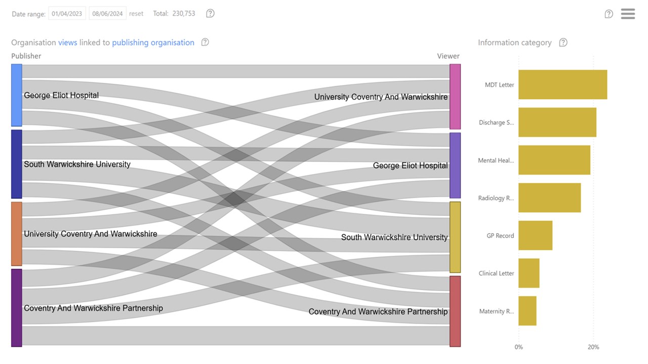Image resolution: width=648 pixels, height=364 pixels.
Task: Click the MDT Letter category label
Action: (x=499, y=85)
